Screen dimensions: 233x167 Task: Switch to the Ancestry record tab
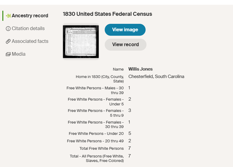[x=30, y=16]
